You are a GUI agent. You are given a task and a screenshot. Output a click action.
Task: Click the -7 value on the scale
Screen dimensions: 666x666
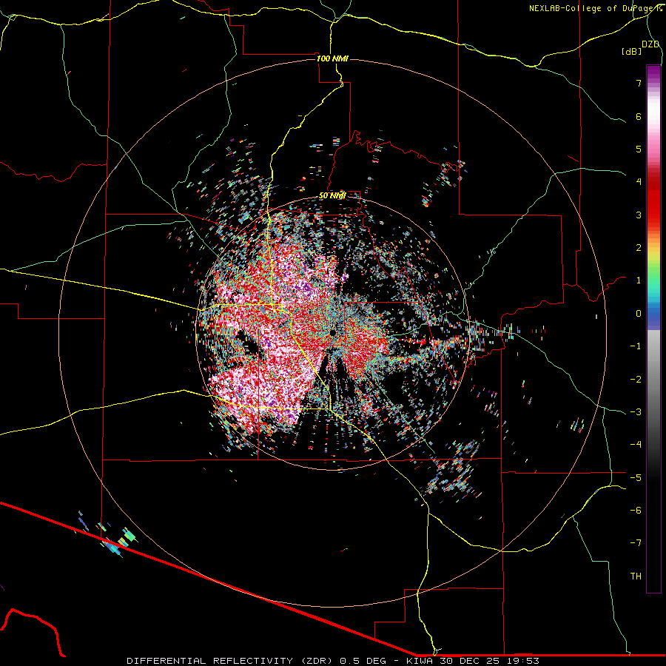[636, 543]
